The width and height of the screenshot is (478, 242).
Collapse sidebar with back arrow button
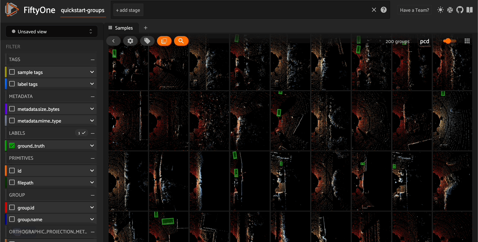point(113,41)
